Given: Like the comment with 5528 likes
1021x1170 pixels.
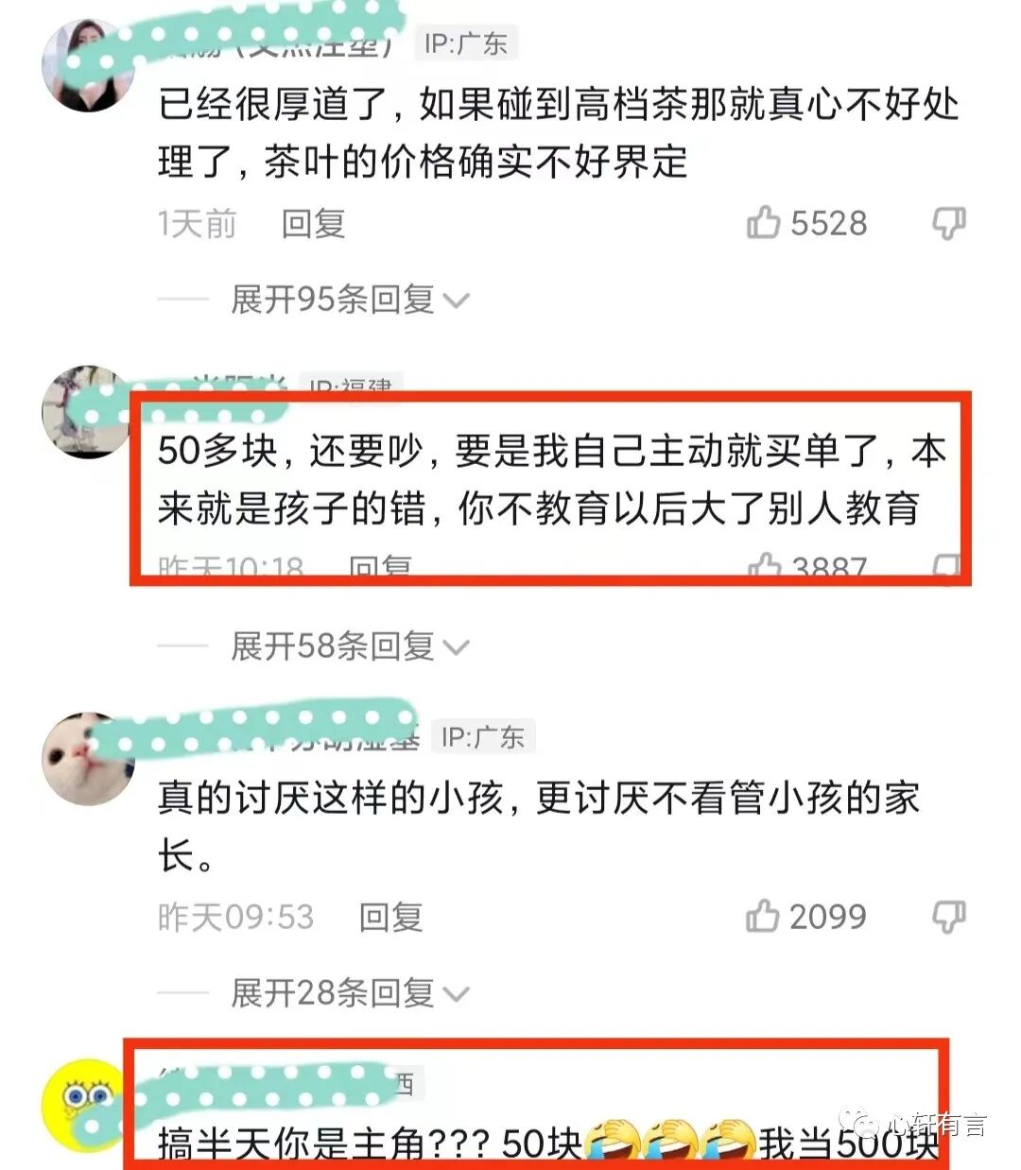Looking at the screenshot, I should click(764, 223).
